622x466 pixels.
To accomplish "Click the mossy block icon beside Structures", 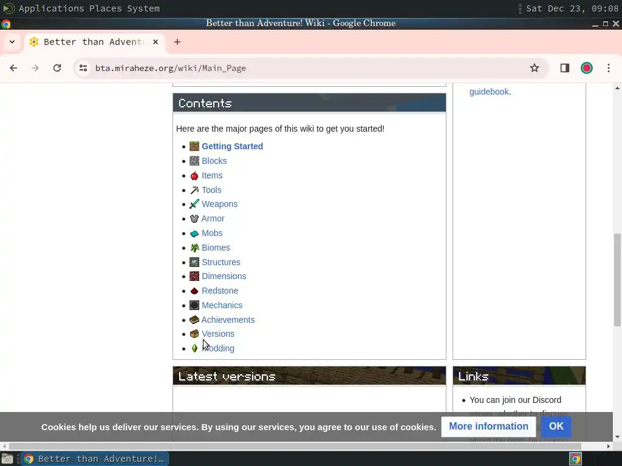I will (194, 262).
